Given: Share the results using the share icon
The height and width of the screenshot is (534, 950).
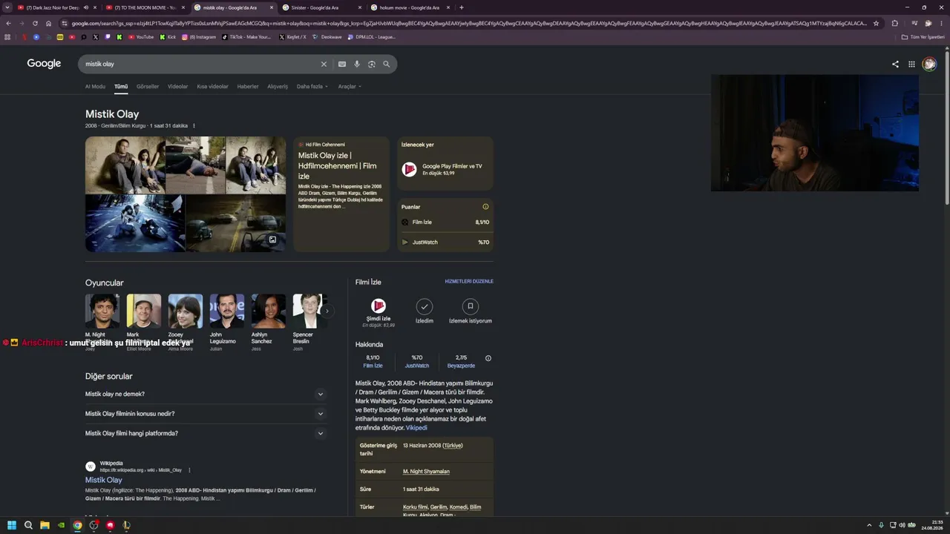Looking at the screenshot, I should pos(895,65).
